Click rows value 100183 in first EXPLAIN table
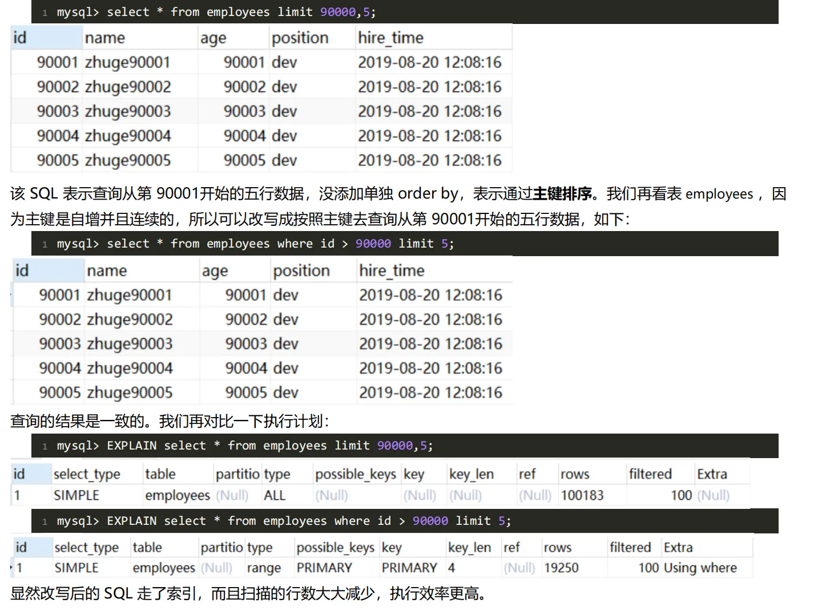Viewport: 814px width, 615px height. tap(582, 495)
